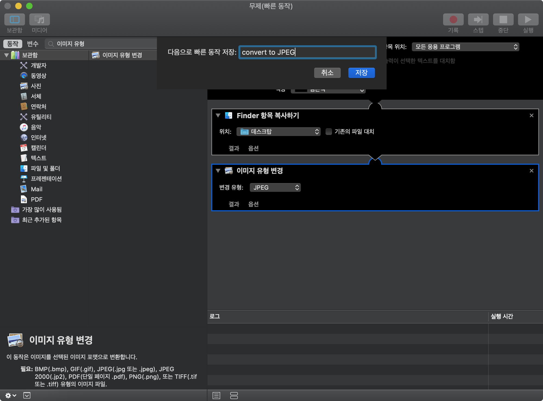Open the 데스크탑 location dropdown
543x401 pixels.
pyautogui.click(x=278, y=132)
